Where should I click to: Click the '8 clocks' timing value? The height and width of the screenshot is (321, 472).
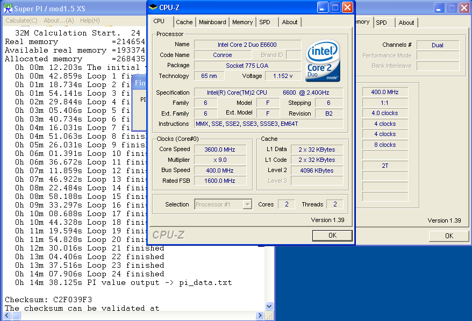[x=385, y=145]
